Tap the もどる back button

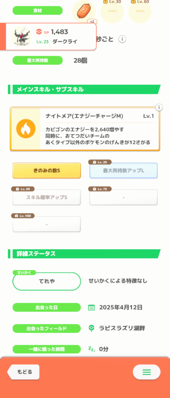tap(24, 372)
